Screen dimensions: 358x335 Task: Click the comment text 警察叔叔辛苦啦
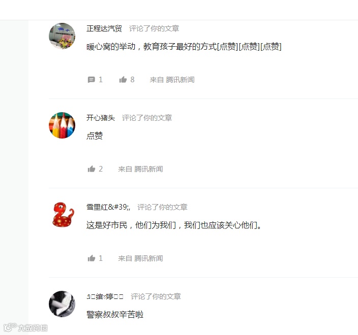tap(115, 315)
